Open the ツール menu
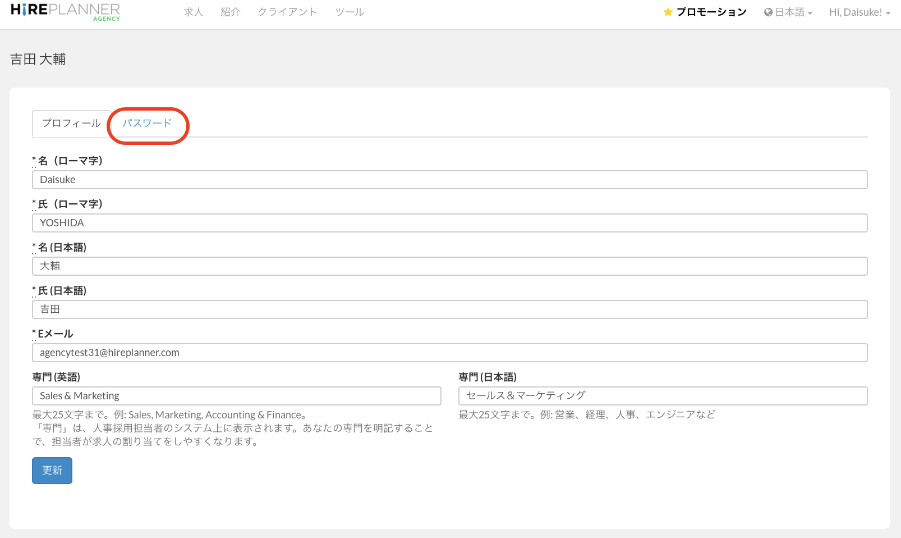The width and height of the screenshot is (901, 538). coord(350,12)
